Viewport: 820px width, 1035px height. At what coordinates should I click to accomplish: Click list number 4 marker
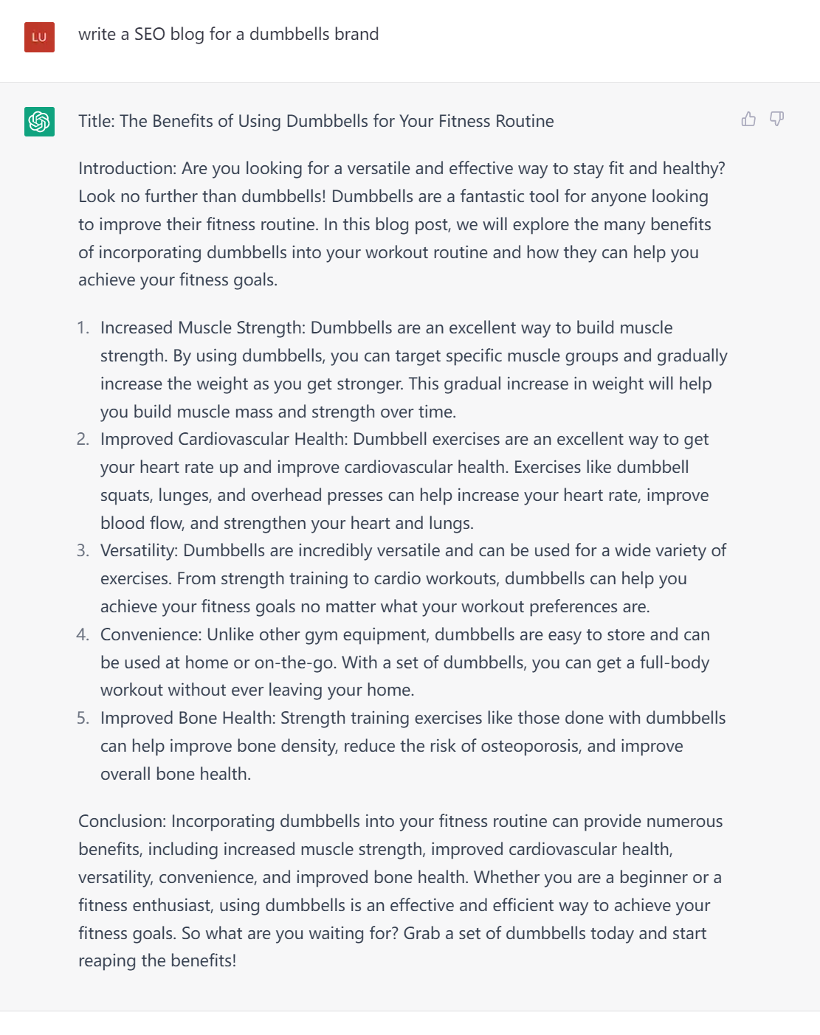[83, 635]
